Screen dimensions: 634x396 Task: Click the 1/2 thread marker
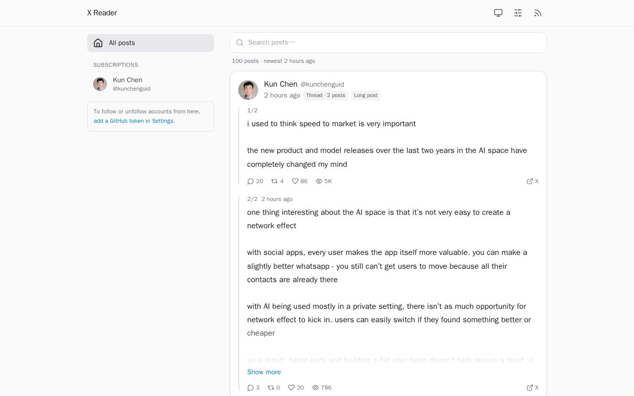coord(252,110)
